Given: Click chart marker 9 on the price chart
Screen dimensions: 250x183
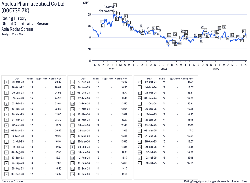Looking at the screenshot, I should click(126, 16).
